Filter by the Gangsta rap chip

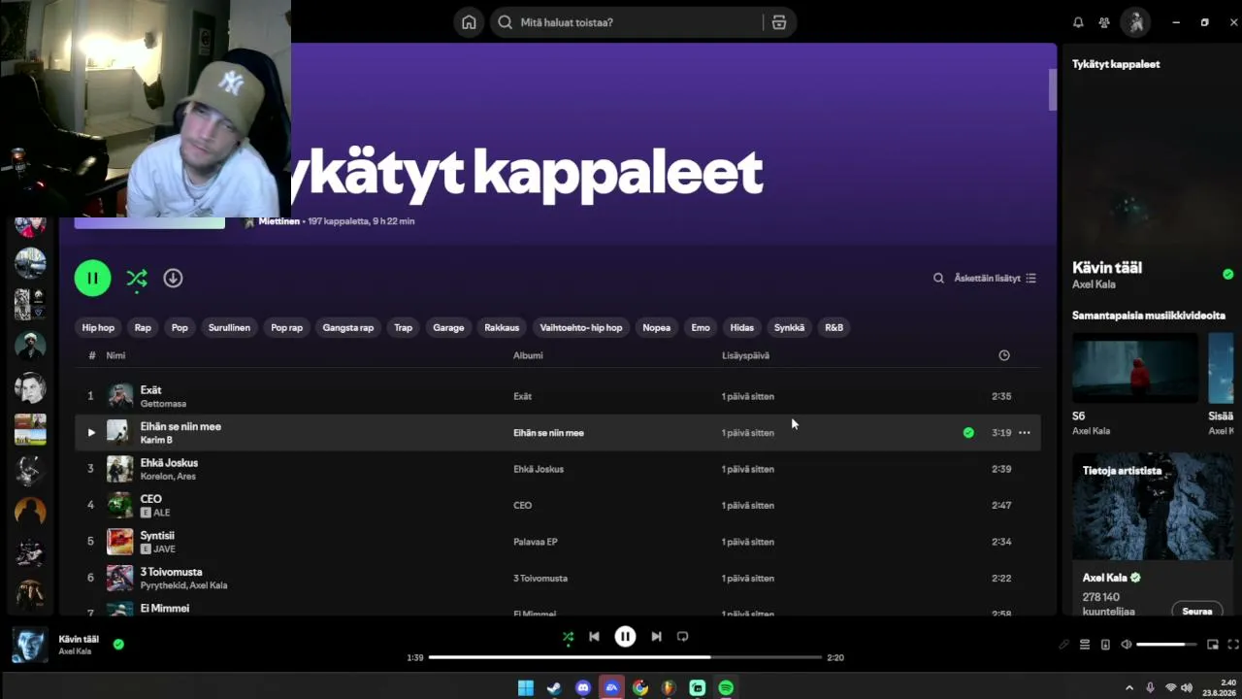(x=348, y=328)
